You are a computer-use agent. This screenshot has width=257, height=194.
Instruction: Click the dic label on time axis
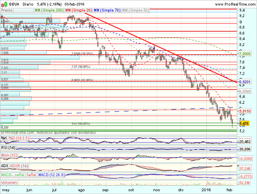(x=181, y=190)
